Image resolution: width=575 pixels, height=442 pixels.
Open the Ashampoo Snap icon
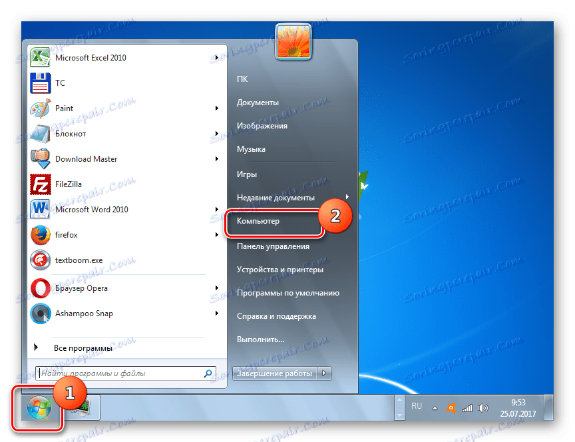tap(41, 314)
